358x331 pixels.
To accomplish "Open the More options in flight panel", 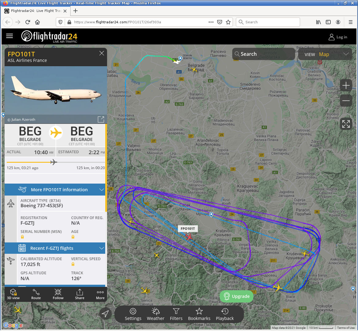I will click(x=100, y=294).
